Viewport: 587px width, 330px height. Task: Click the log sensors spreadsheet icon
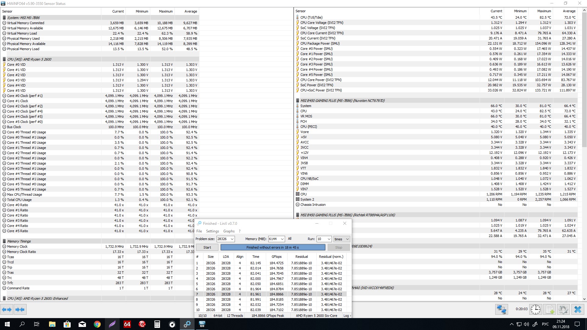550,310
